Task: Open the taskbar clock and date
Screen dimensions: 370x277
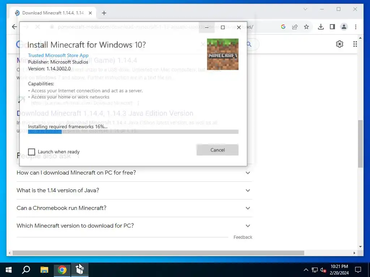Action: (339, 270)
